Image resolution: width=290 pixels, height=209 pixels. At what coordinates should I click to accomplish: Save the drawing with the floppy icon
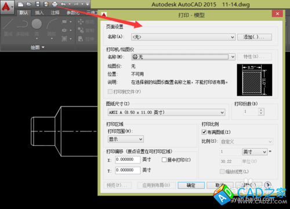[x=38, y=4]
